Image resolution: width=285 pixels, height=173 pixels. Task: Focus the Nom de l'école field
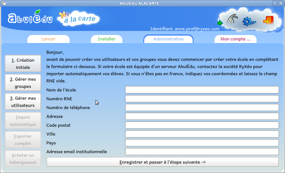202,90
